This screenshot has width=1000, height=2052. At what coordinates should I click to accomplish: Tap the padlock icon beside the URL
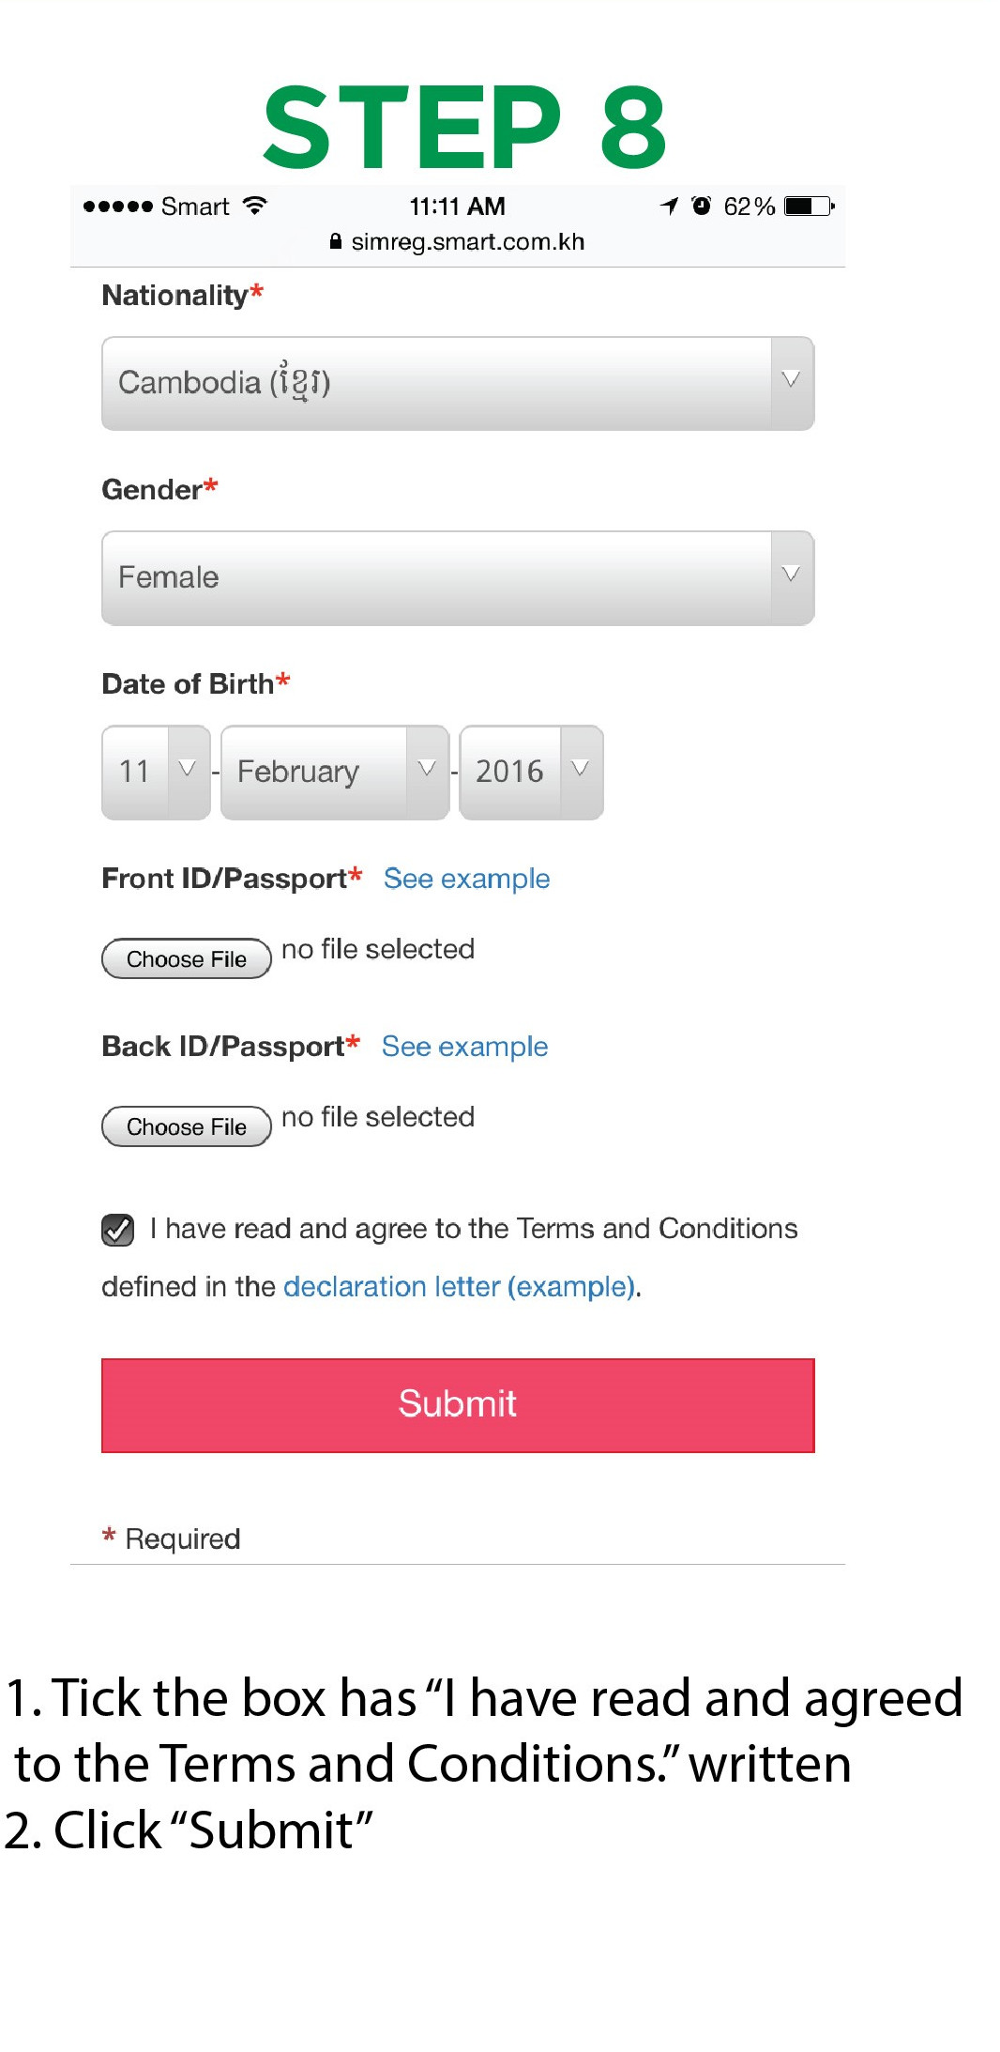[x=336, y=241]
